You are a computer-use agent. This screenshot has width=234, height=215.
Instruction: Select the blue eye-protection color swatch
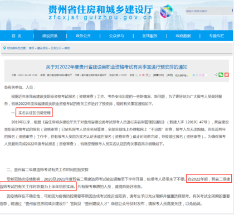[x=194, y=75]
